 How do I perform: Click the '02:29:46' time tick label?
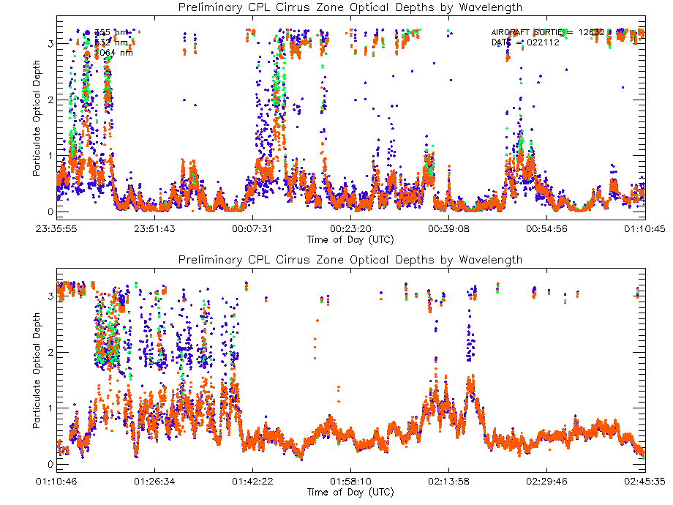coord(547,482)
